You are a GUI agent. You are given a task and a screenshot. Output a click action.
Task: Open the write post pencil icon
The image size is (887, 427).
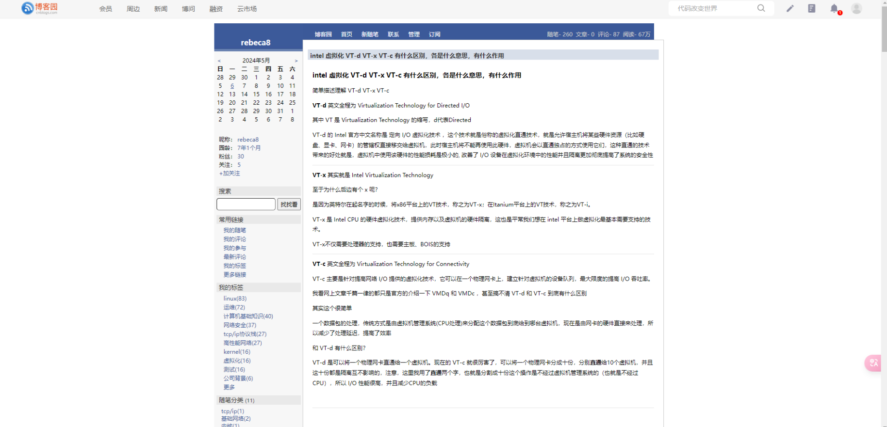click(x=790, y=8)
